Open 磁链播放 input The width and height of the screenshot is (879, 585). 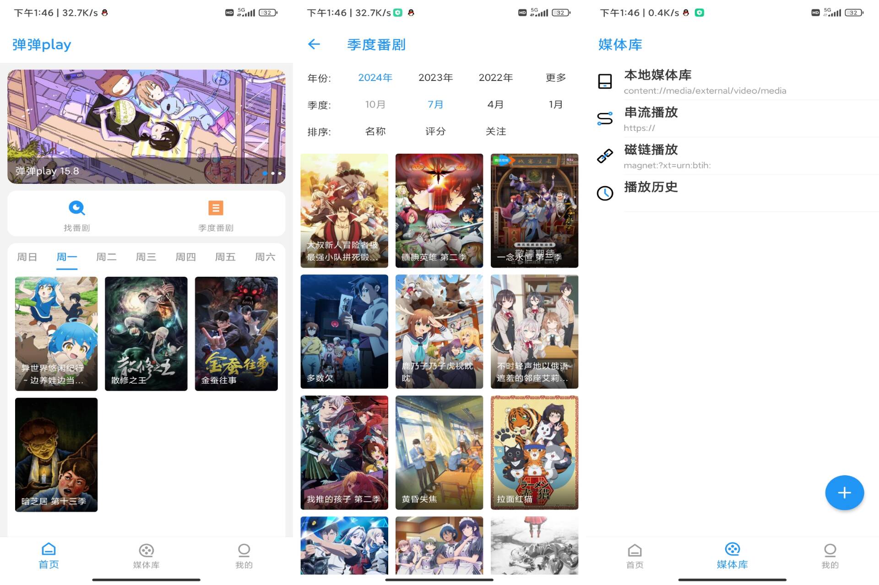731,156
